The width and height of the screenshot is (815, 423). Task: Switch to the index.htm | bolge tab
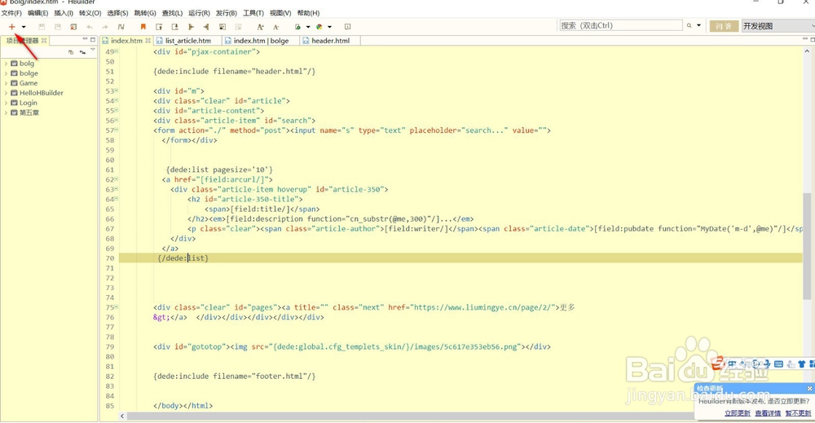click(x=261, y=41)
